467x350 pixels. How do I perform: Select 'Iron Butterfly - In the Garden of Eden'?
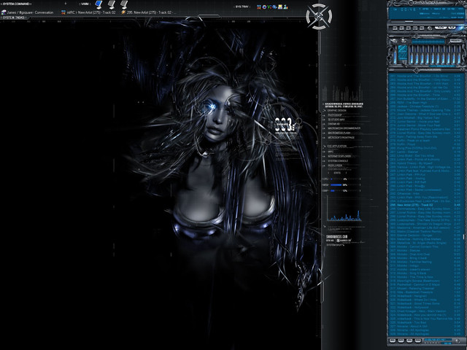(x=425, y=98)
